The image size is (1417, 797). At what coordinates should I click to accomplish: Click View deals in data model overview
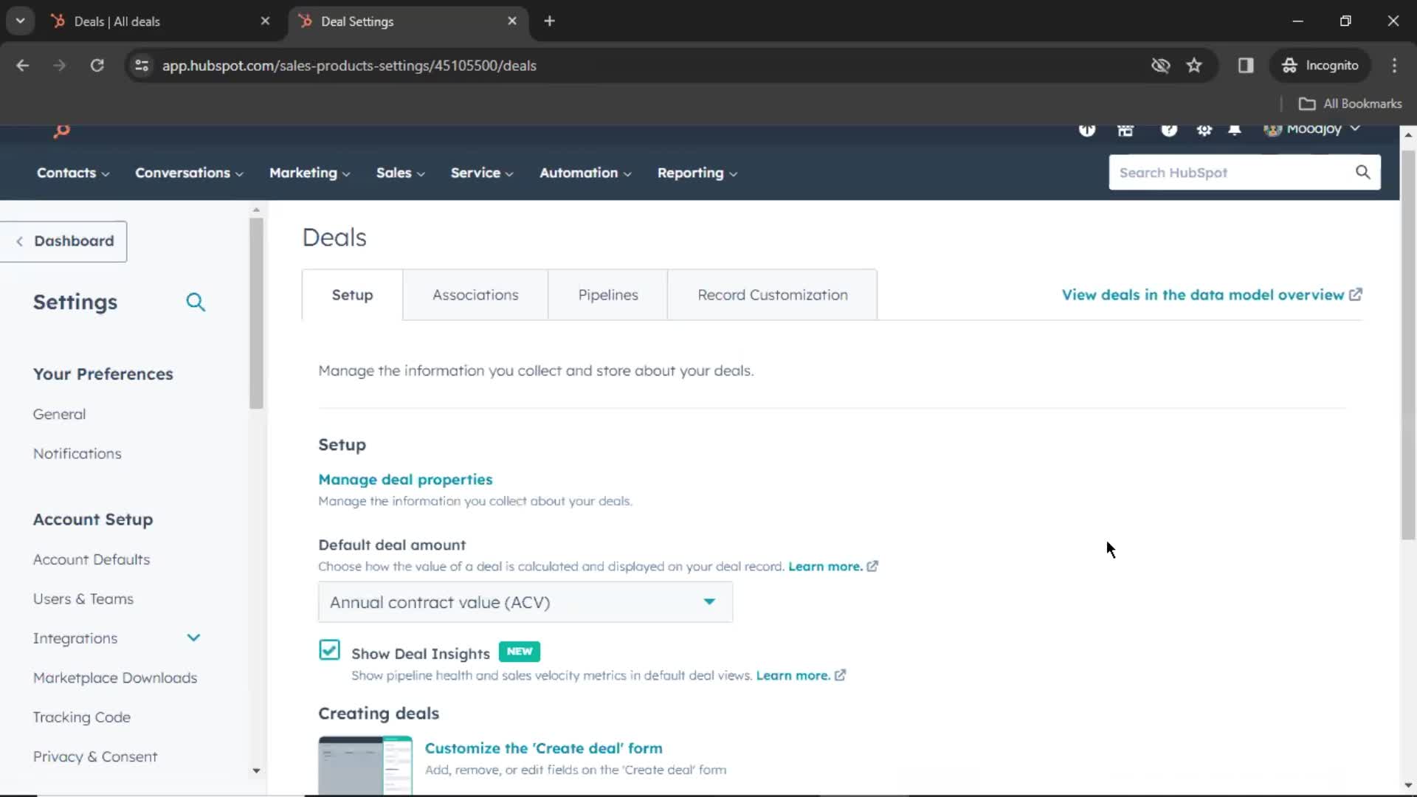(x=1202, y=294)
